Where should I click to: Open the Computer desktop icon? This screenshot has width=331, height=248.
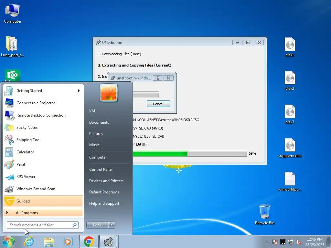(x=13, y=13)
